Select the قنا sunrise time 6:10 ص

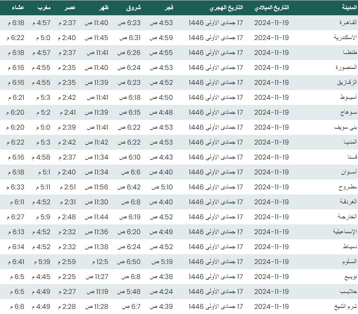(x=129, y=157)
